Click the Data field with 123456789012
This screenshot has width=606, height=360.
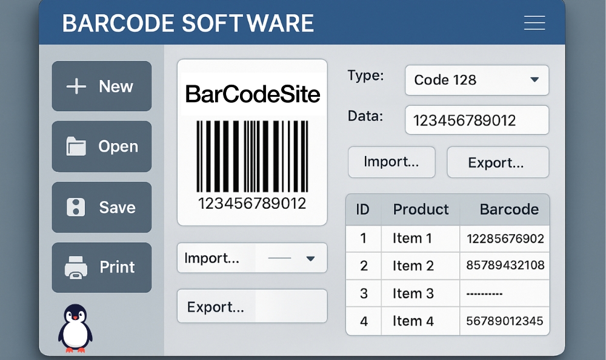tap(477, 120)
